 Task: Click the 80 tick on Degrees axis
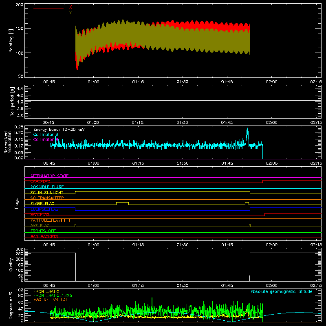pos(21,295)
